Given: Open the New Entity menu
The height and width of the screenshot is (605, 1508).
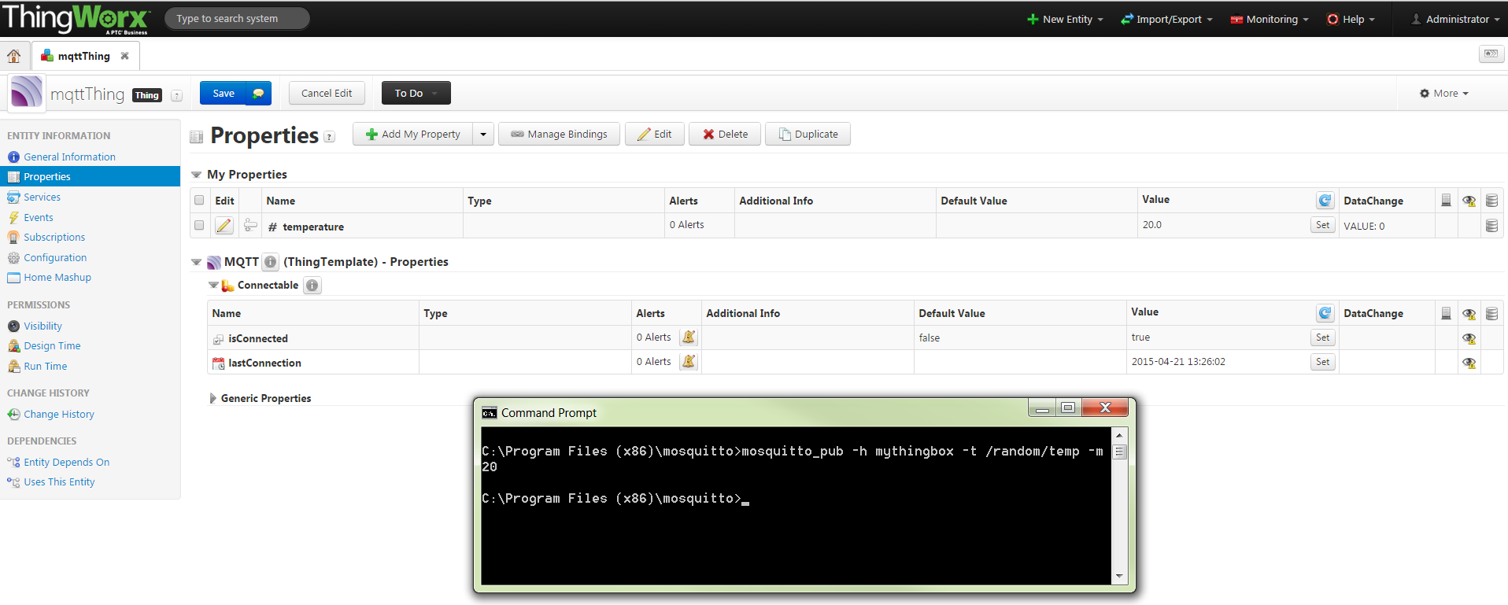Looking at the screenshot, I should 1065,19.
